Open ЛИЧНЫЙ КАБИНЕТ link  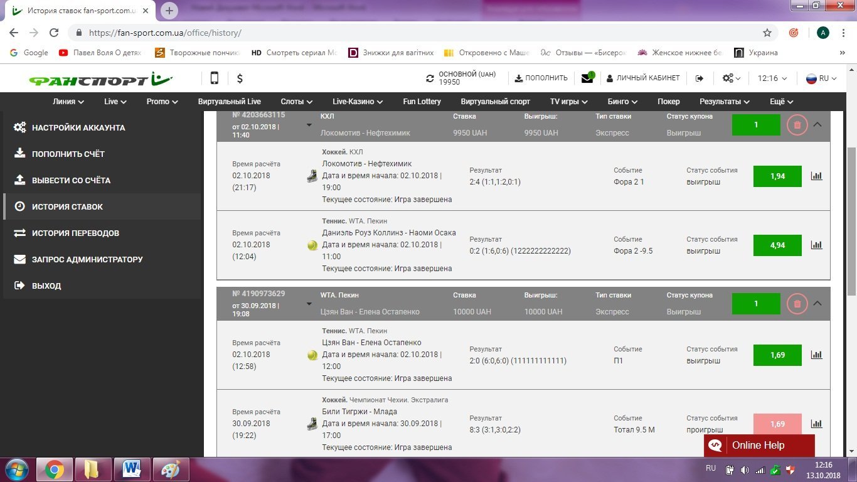[x=642, y=78]
